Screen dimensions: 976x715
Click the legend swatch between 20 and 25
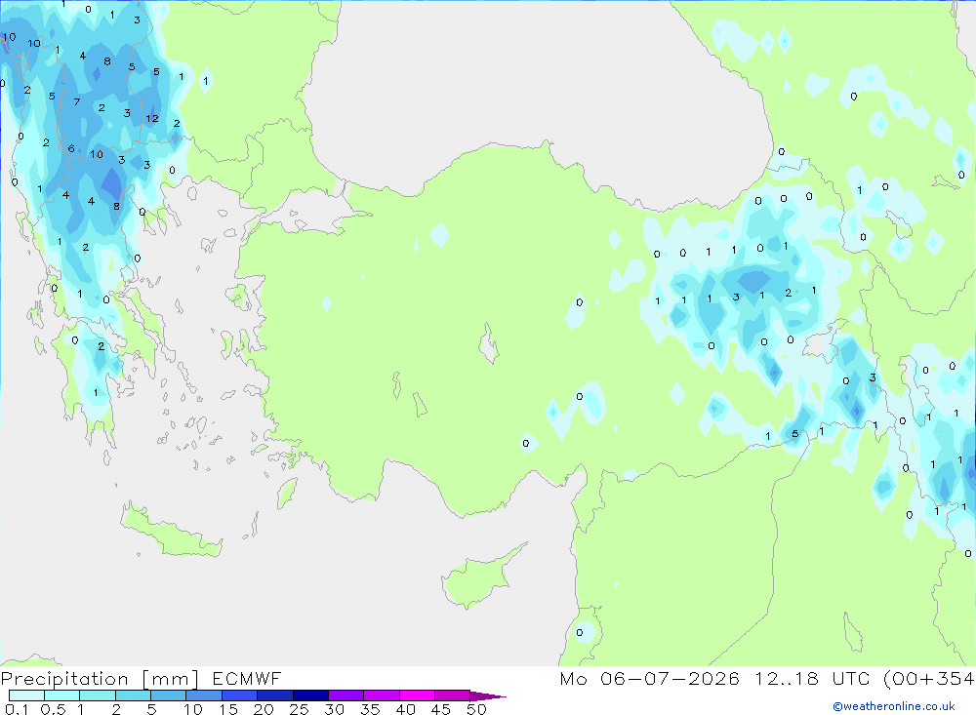274,695
